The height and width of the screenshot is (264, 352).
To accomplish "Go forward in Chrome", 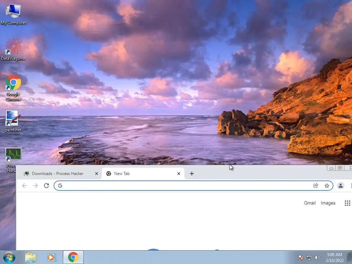I will pos(35,186).
